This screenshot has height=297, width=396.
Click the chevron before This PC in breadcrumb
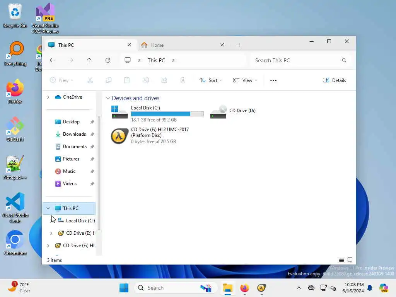pos(139,60)
